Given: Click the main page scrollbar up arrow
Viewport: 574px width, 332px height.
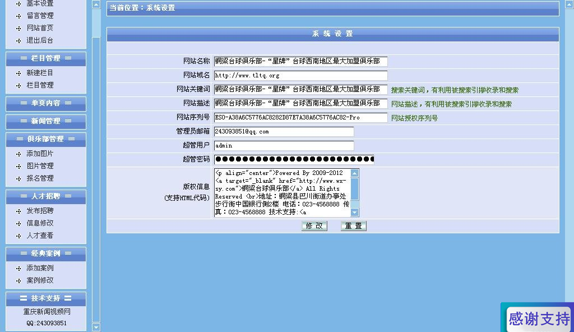Looking at the screenshot, I should pos(570,4).
